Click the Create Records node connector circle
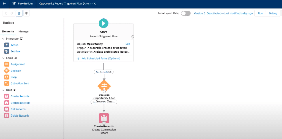Image resolution: width=282 pixels, height=139 pixels. pyautogui.click(x=104, y=123)
